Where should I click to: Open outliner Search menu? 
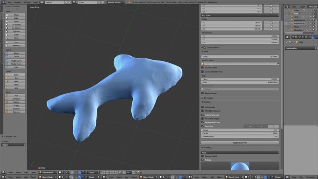(302, 7)
